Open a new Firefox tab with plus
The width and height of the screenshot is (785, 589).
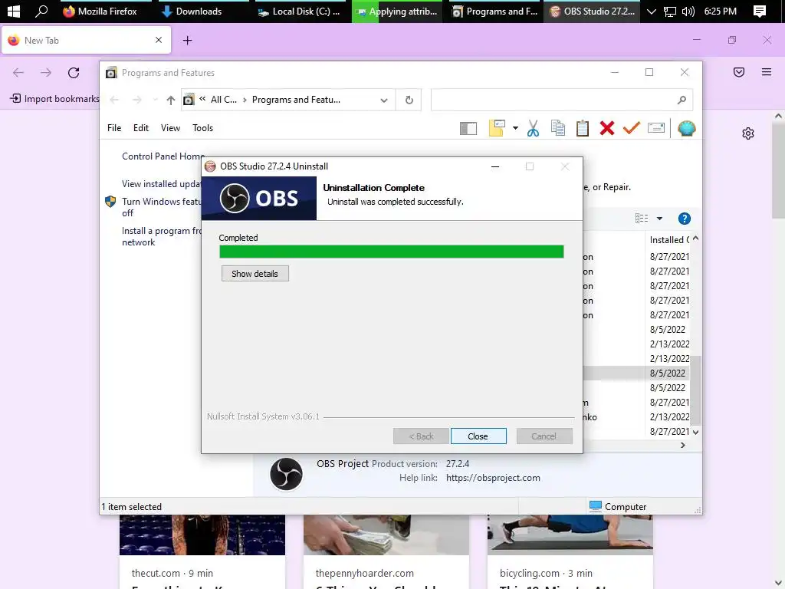(x=187, y=41)
